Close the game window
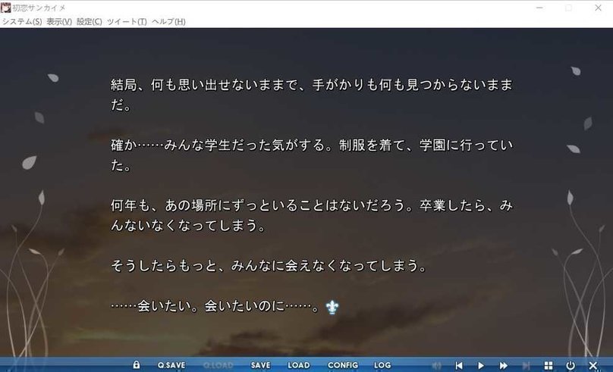The height and width of the screenshot is (372, 613). tap(598, 8)
